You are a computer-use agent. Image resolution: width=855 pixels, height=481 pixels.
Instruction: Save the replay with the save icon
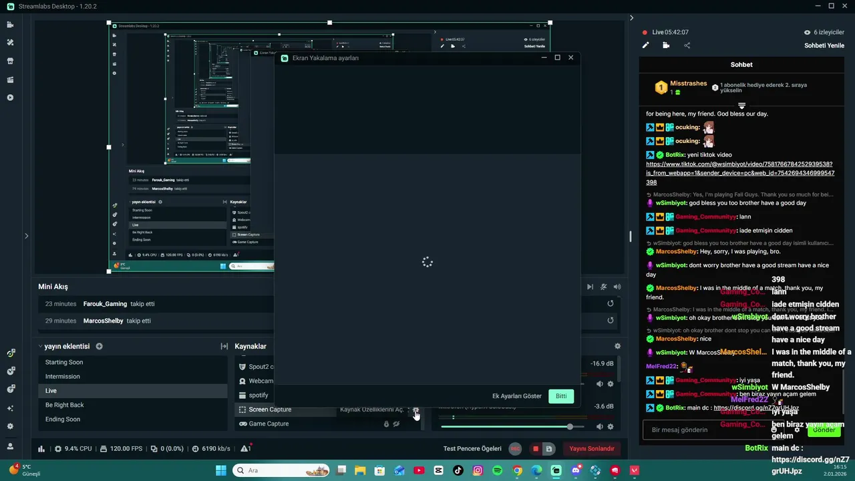tap(548, 449)
